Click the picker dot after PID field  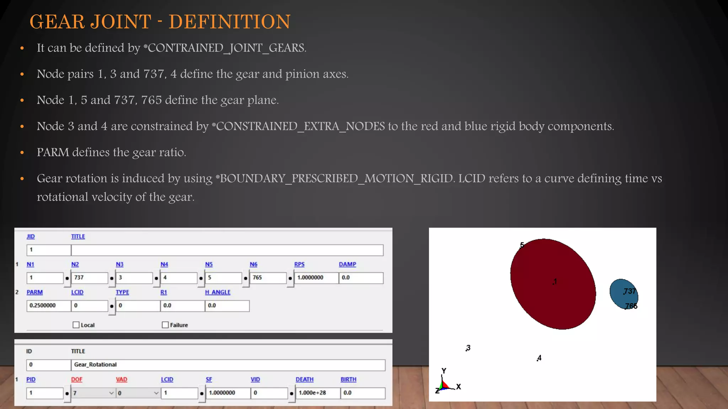click(x=67, y=393)
